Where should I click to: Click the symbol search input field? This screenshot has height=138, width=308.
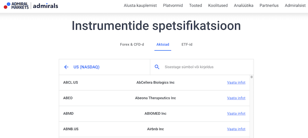coord(205,67)
